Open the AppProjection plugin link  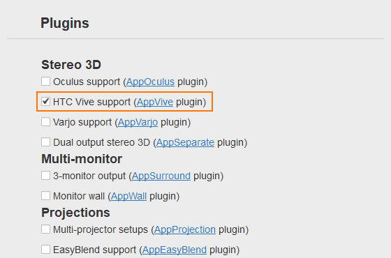(185, 229)
